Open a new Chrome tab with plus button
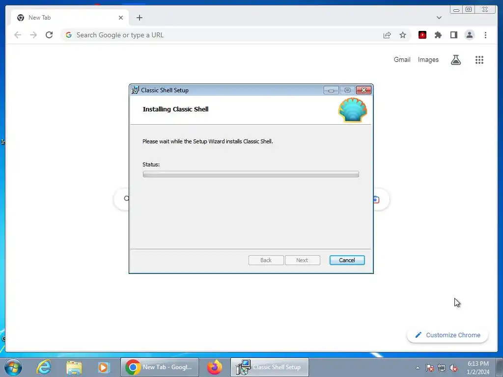503x377 pixels. 139,18
